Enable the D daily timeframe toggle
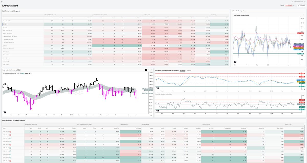The width and height of the screenshot is (307, 163). coord(146,70)
